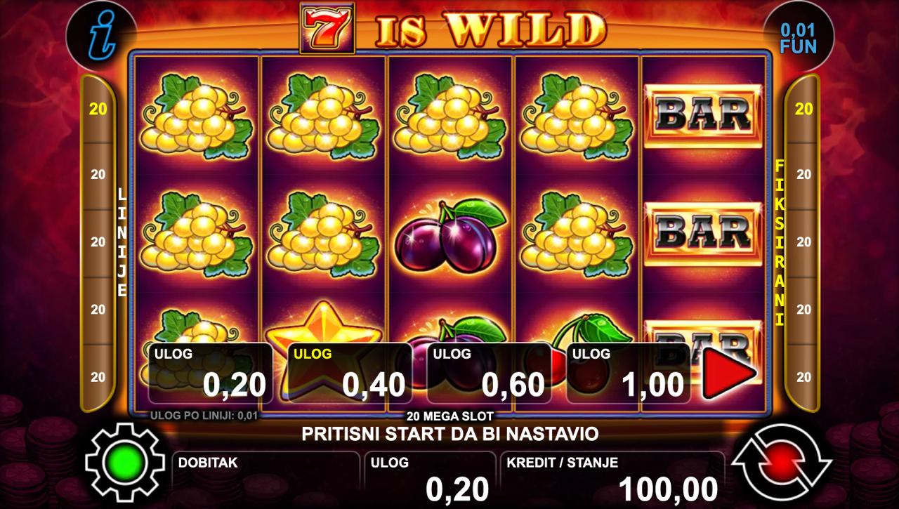Click the highlighted top-left 20 lines indicator
899x509 pixels.
tap(98, 109)
